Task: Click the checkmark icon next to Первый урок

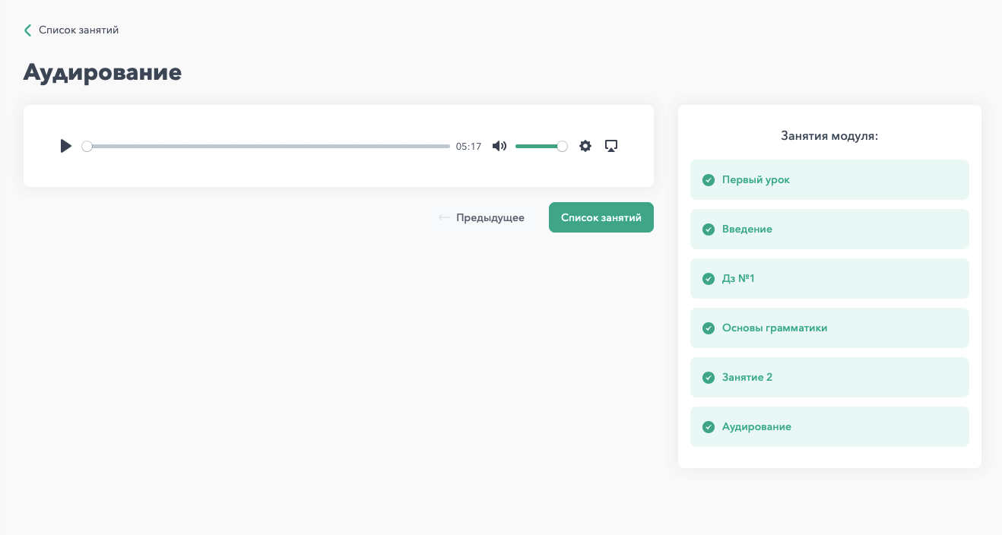Action: coord(709,180)
